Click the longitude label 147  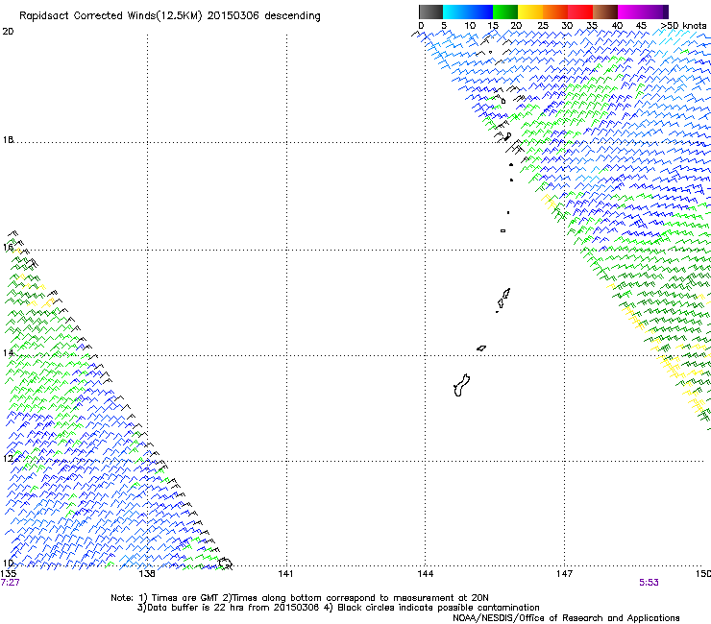click(x=565, y=574)
